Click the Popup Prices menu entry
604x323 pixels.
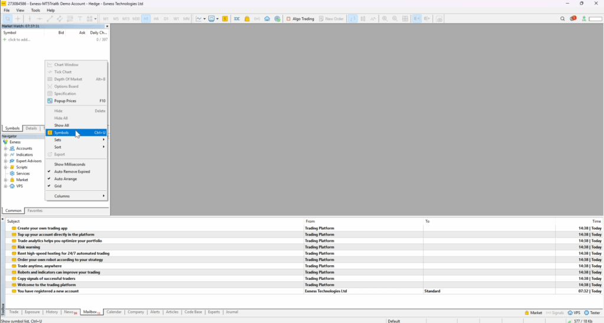point(65,101)
